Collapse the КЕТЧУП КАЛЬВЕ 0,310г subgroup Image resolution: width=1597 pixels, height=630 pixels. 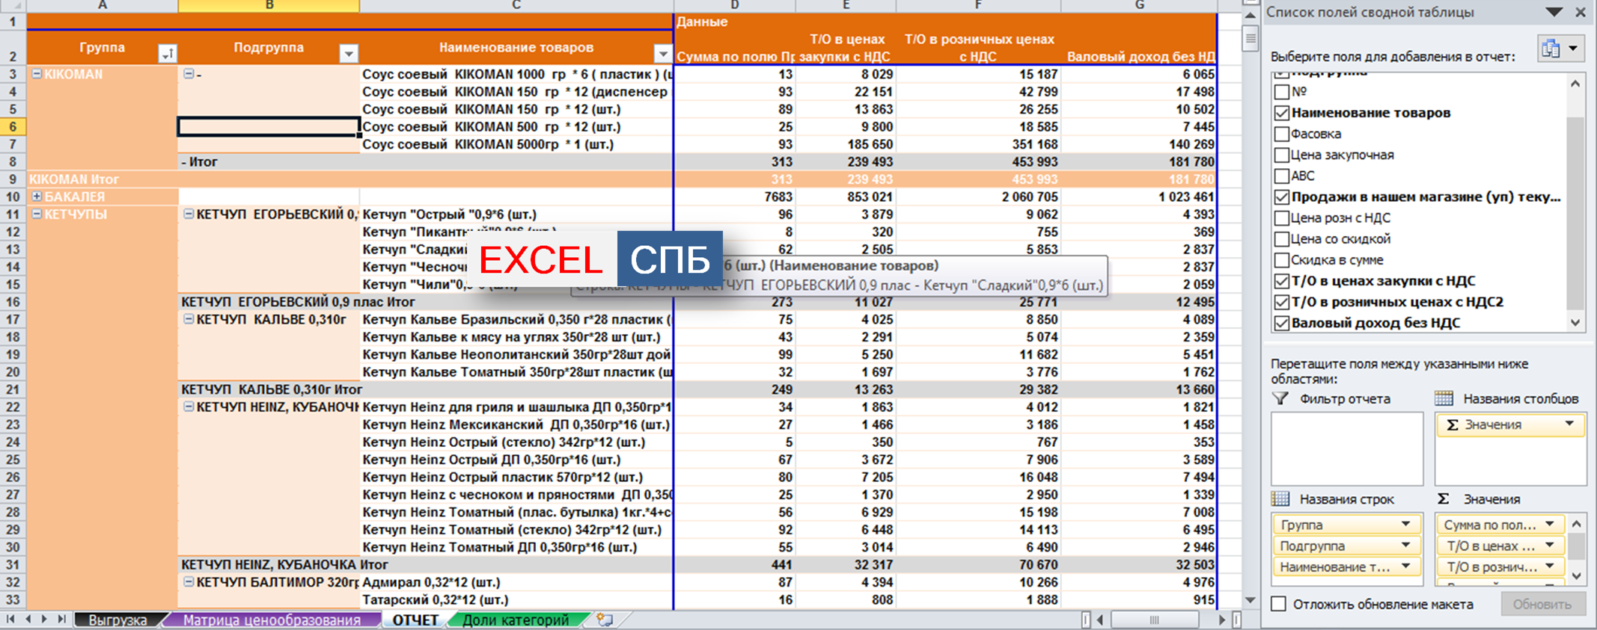[189, 319]
